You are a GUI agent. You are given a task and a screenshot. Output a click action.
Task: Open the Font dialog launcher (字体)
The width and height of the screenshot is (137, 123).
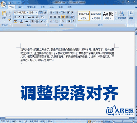click(x=46, y=25)
